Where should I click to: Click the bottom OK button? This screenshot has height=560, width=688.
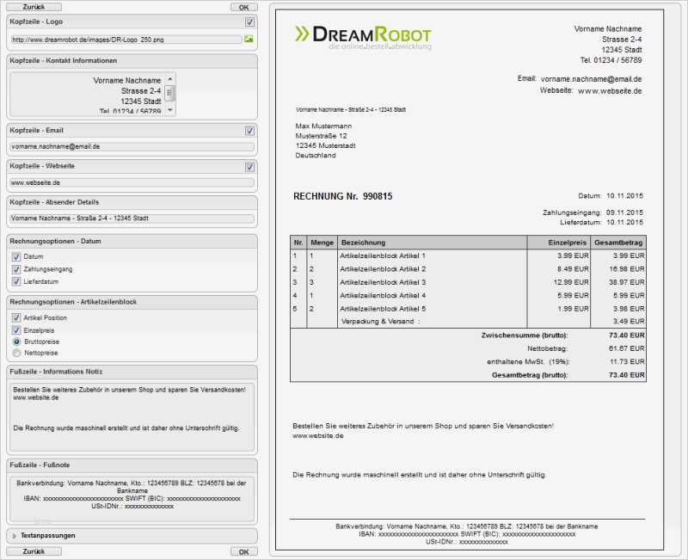(x=244, y=551)
